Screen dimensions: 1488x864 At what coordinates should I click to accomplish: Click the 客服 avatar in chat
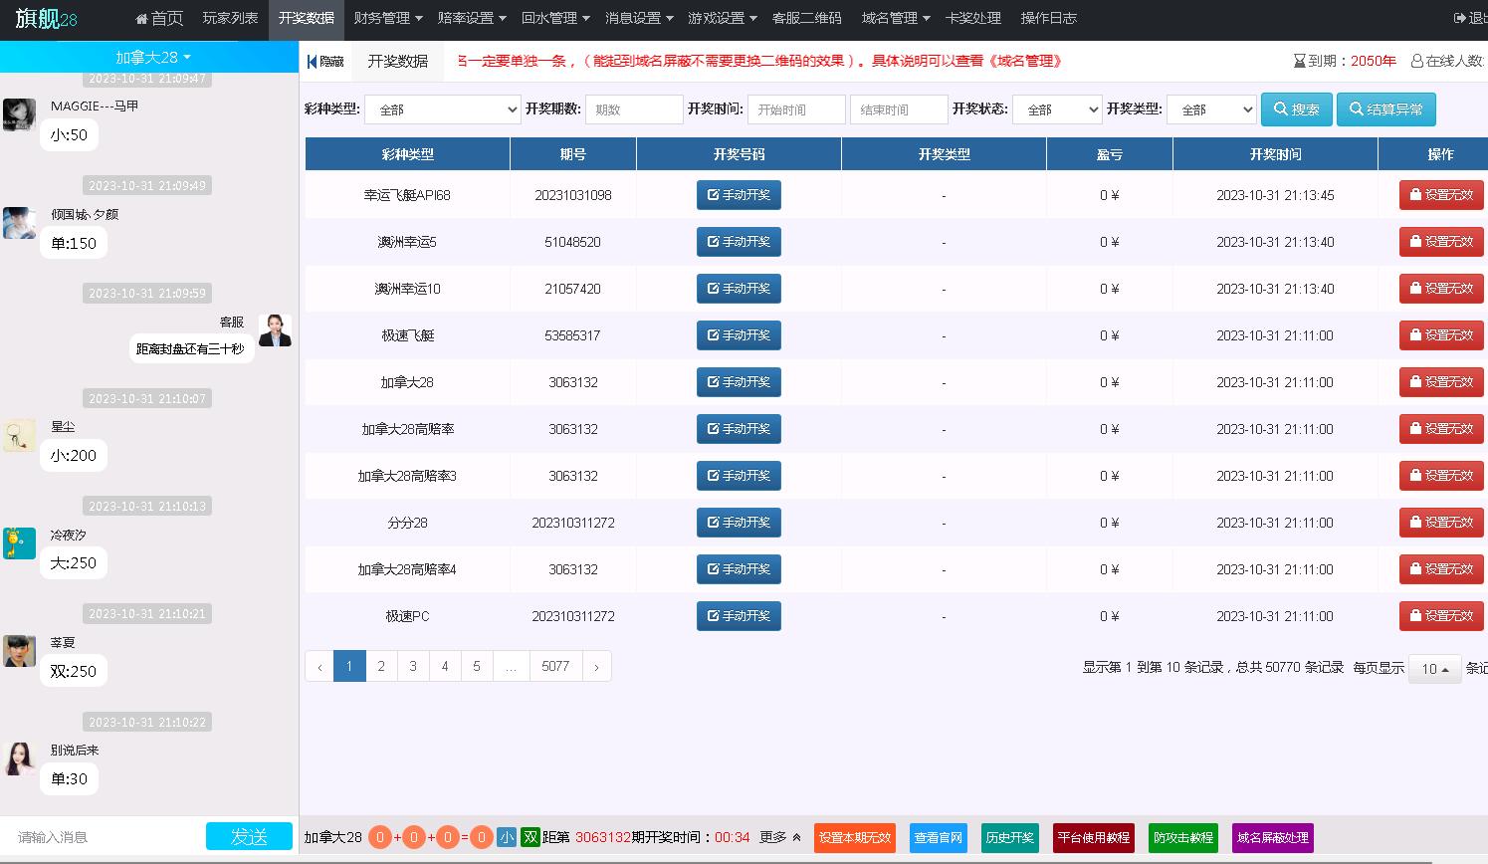tap(275, 330)
